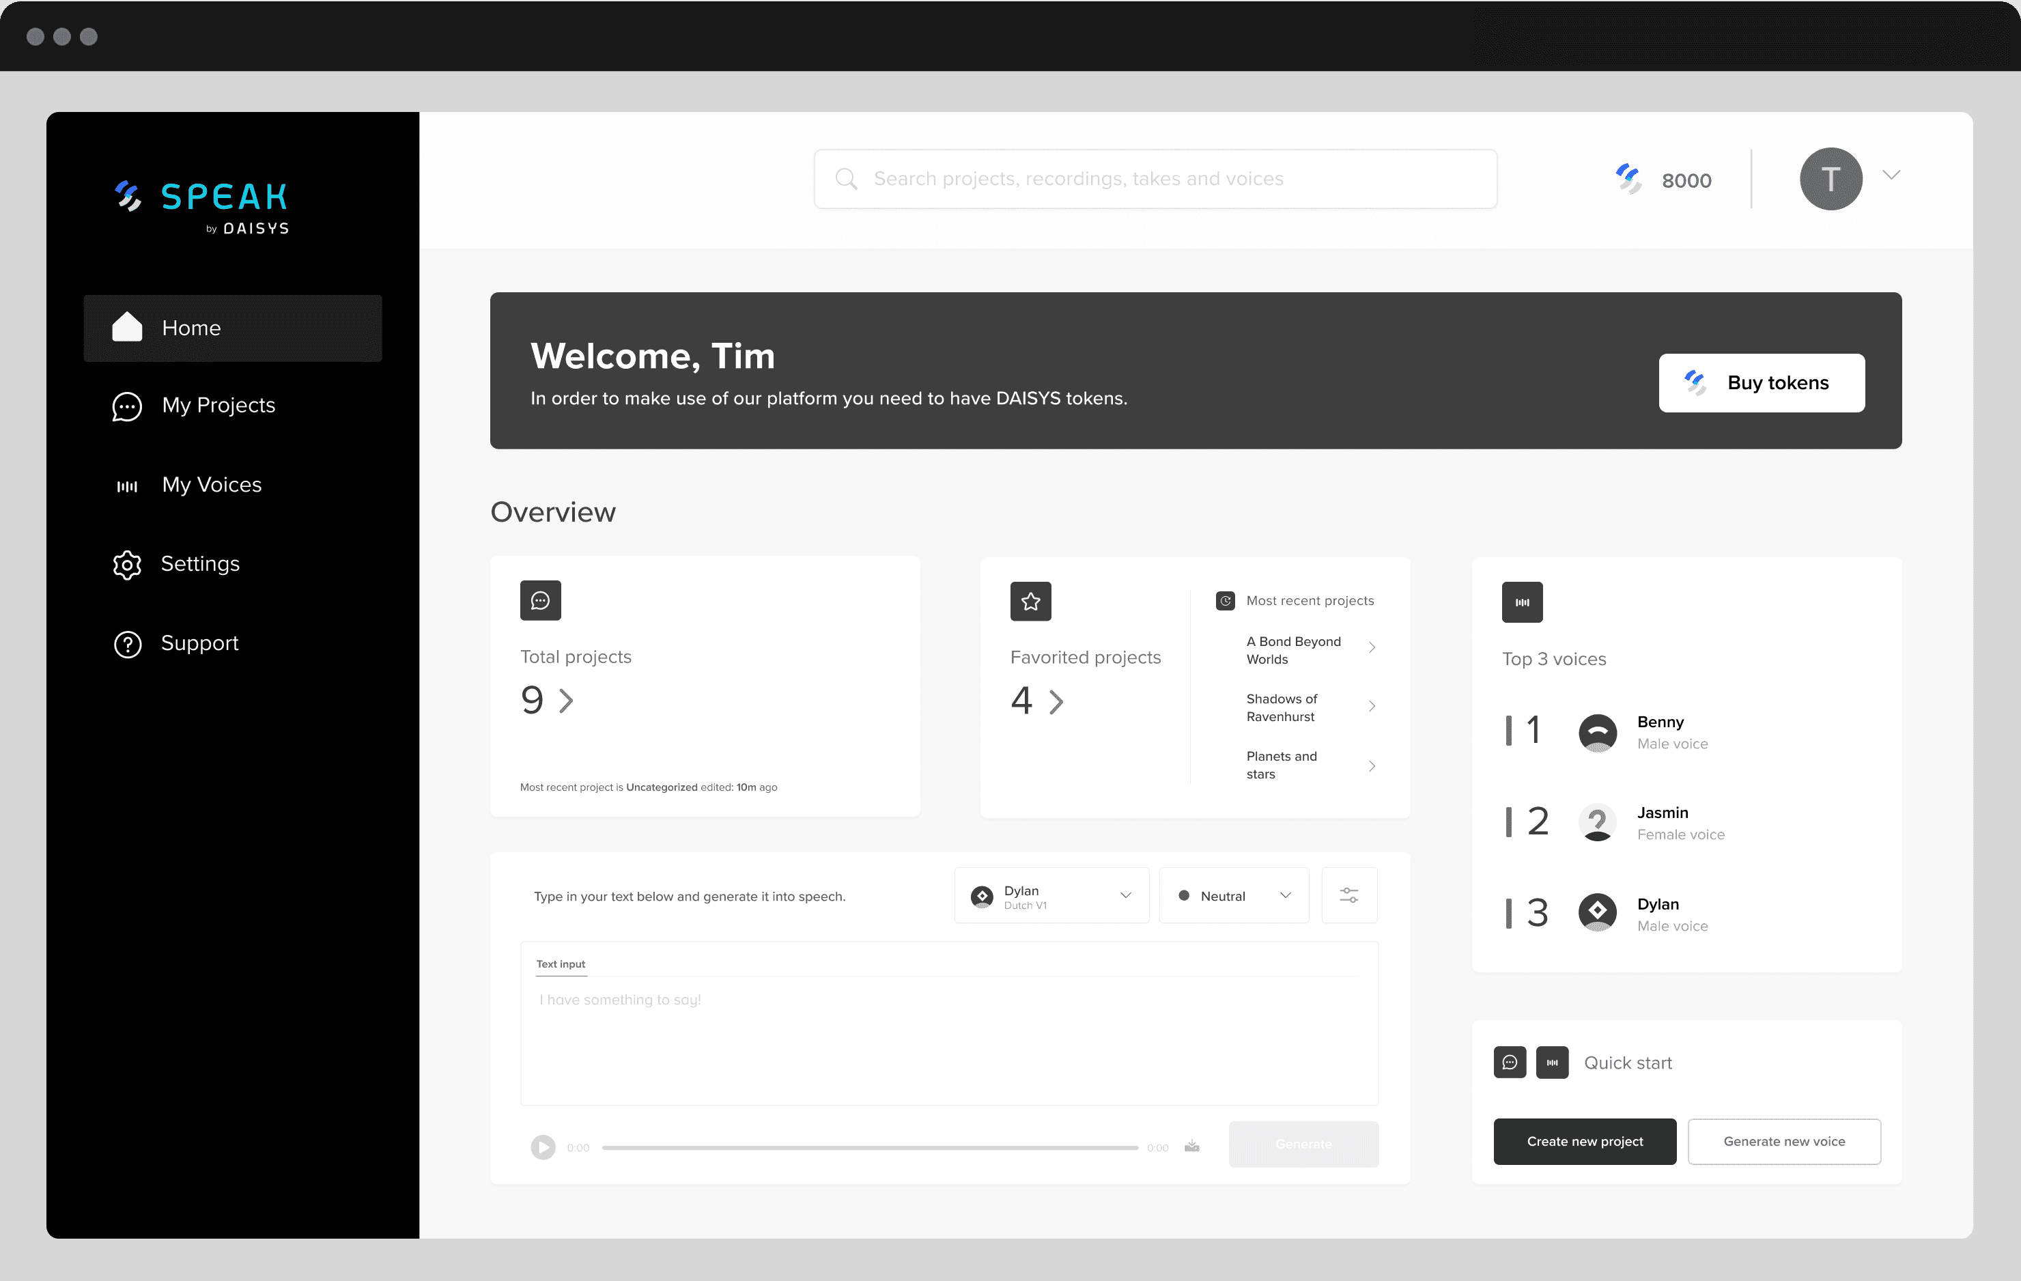Click the Top 3 voices waveform icon
This screenshot has width=2021, height=1281.
[x=1522, y=602]
